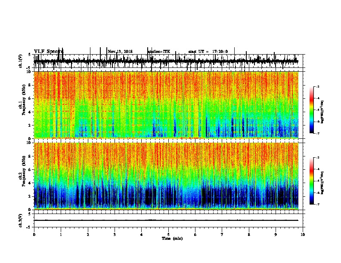Click time axis tick label '7'
Image resolution: width=341 pixels, height=263 pixels.
[222, 235]
